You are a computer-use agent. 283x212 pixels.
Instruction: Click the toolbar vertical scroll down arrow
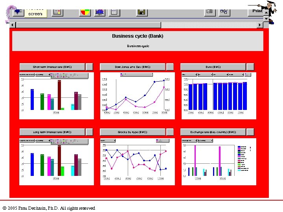tap(266, 18)
